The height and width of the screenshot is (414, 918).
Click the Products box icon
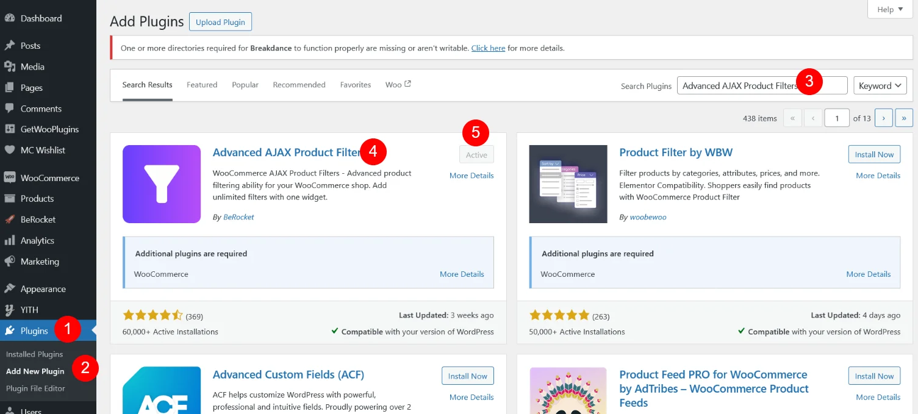point(10,199)
